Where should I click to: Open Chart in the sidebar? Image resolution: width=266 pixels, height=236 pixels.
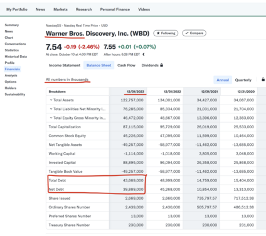tap(9, 38)
